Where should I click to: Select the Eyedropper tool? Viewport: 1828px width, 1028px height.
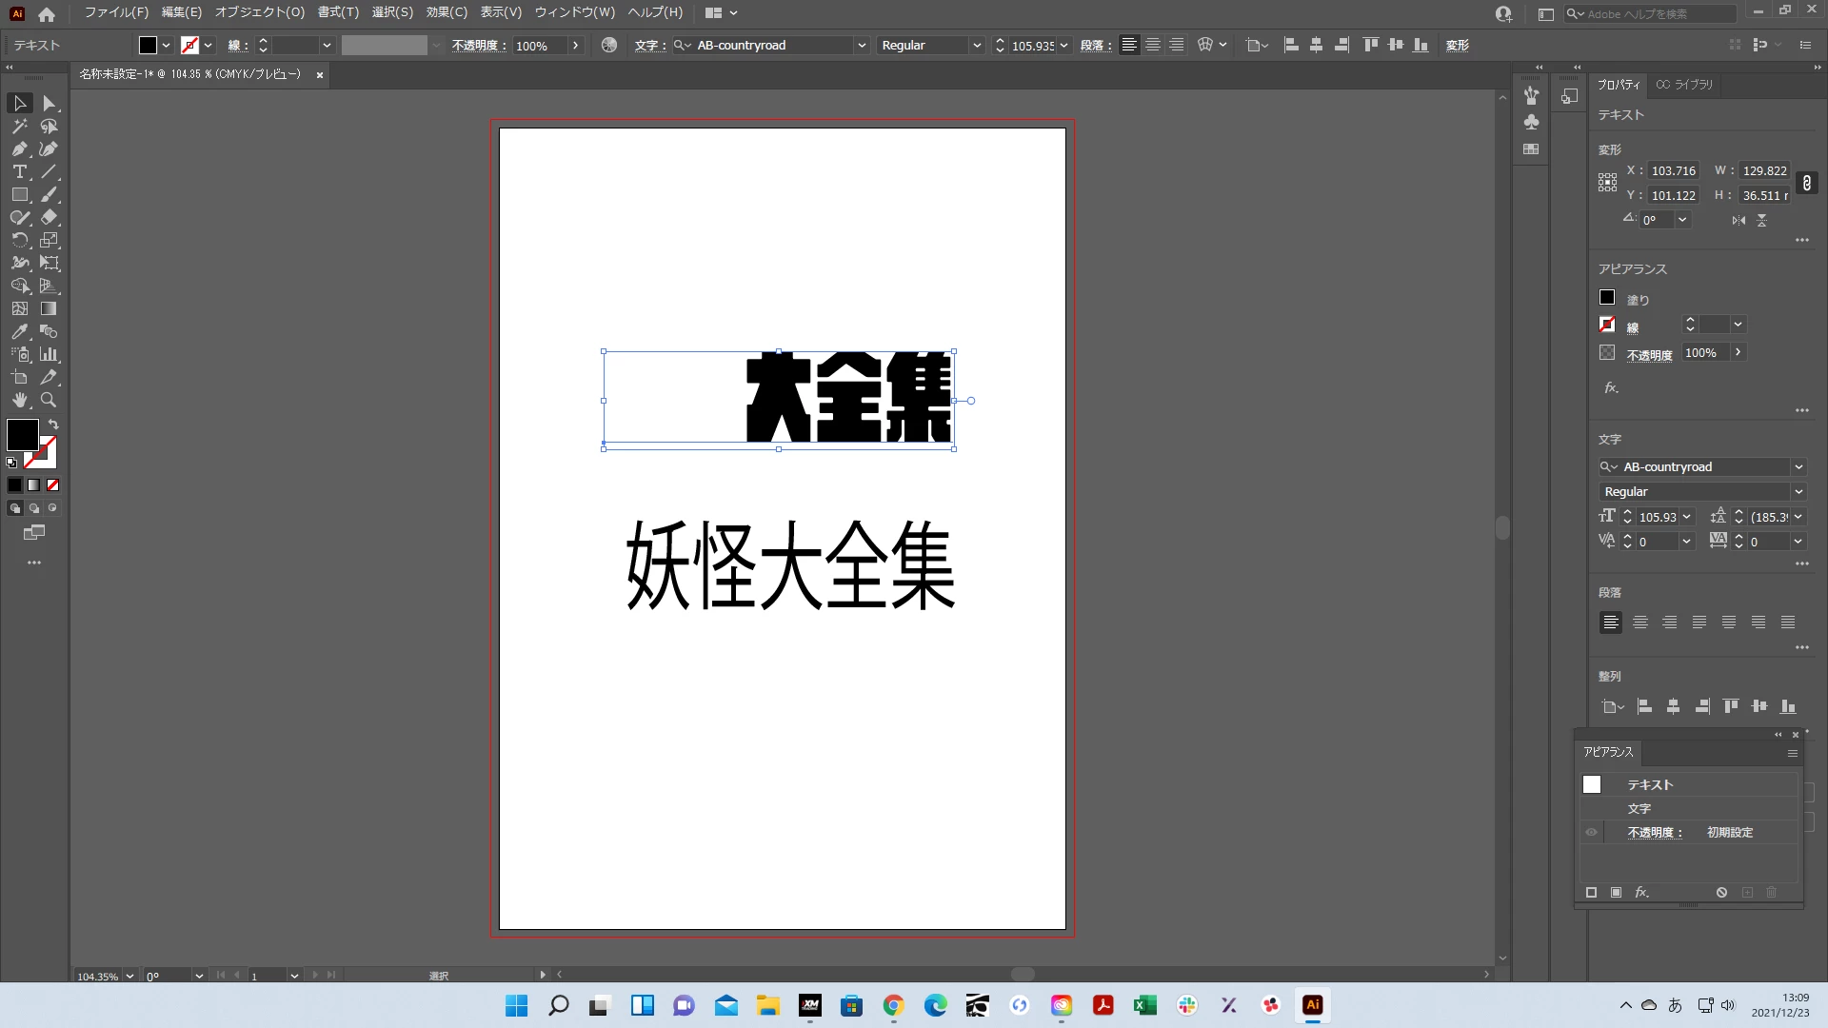tap(19, 332)
